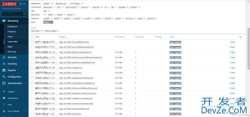Open item App Job noticeNursingVerifyOrder
The width and height of the screenshot is (250, 117).
pyautogui.click(x=76, y=104)
